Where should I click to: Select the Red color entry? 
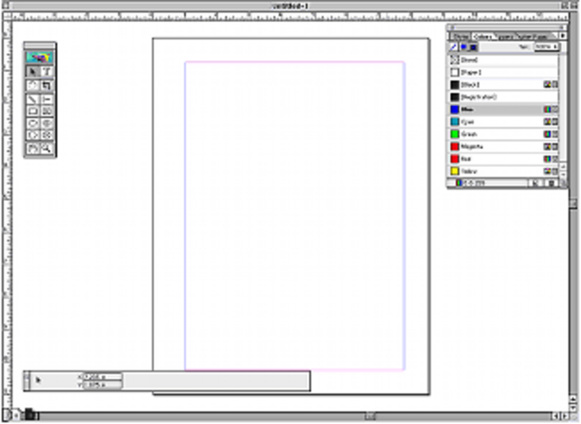pos(504,159)
